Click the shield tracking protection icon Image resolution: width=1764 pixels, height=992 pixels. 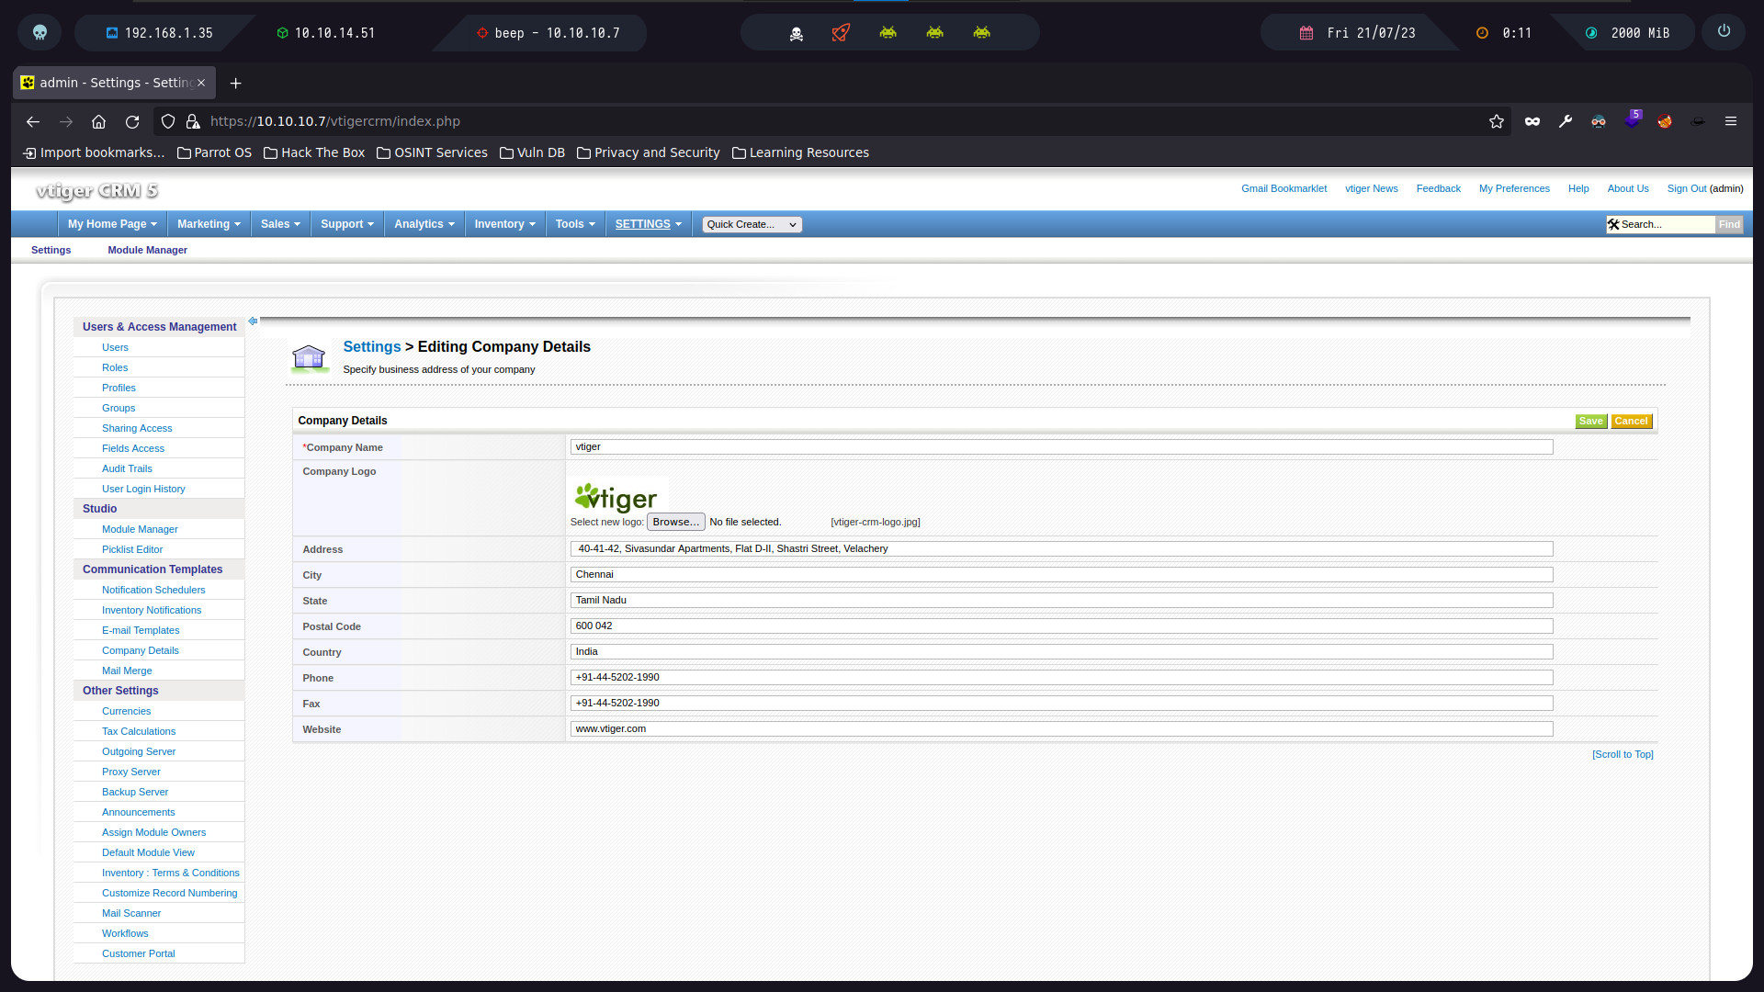pos(168,121)
